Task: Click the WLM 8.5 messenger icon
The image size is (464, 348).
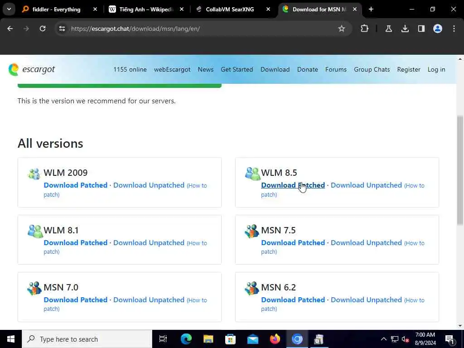Action: [253, 174]
